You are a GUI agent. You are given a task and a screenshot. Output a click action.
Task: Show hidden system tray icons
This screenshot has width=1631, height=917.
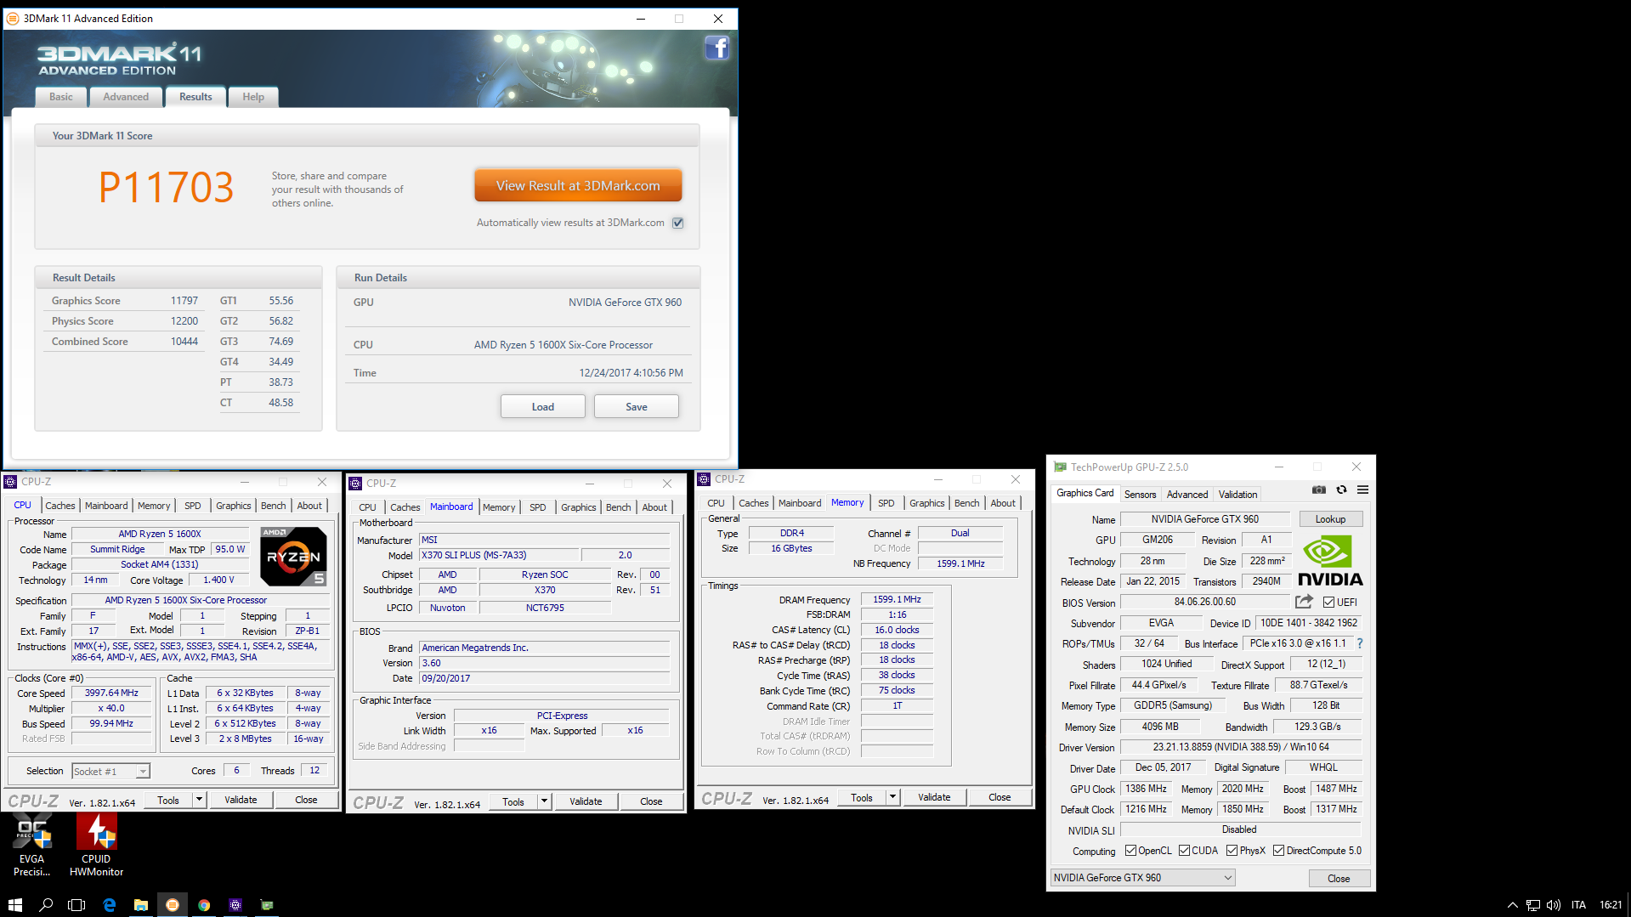(1512, 905)
